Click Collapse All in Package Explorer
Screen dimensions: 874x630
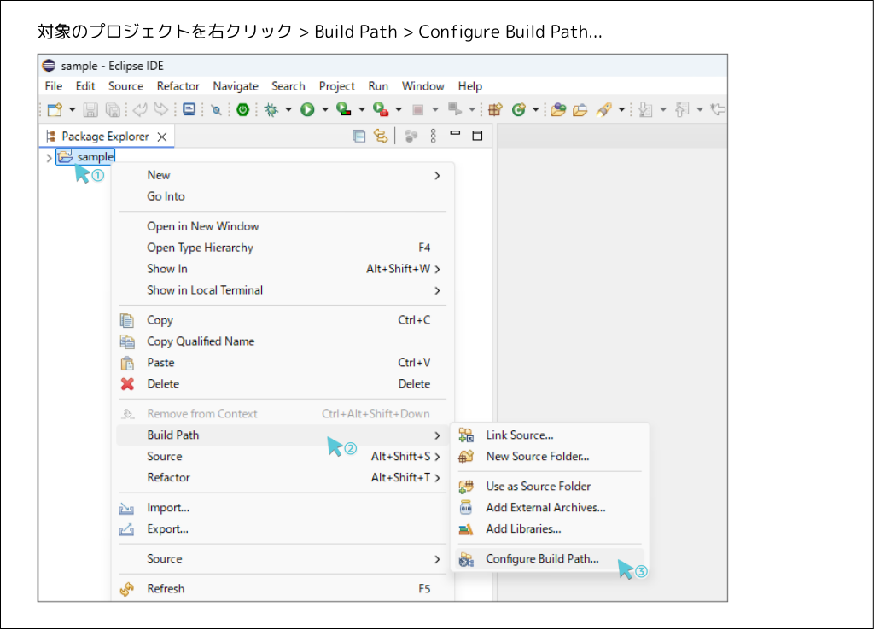359,136
